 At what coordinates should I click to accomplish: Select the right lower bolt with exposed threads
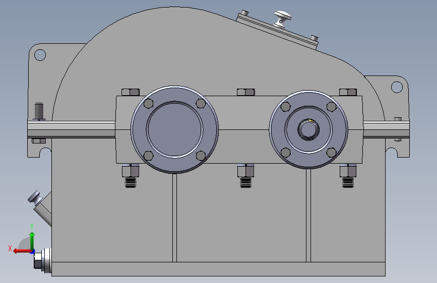(348, 176)
